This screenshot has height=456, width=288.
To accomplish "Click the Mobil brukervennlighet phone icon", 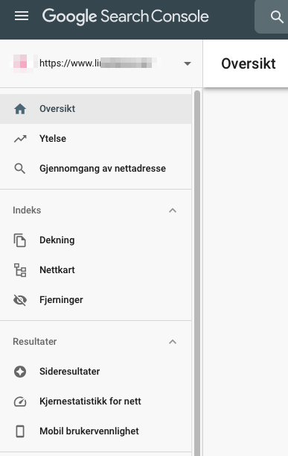I will pos(20,431).
